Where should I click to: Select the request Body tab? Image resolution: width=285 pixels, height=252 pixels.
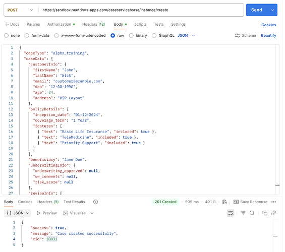[120, 24]
